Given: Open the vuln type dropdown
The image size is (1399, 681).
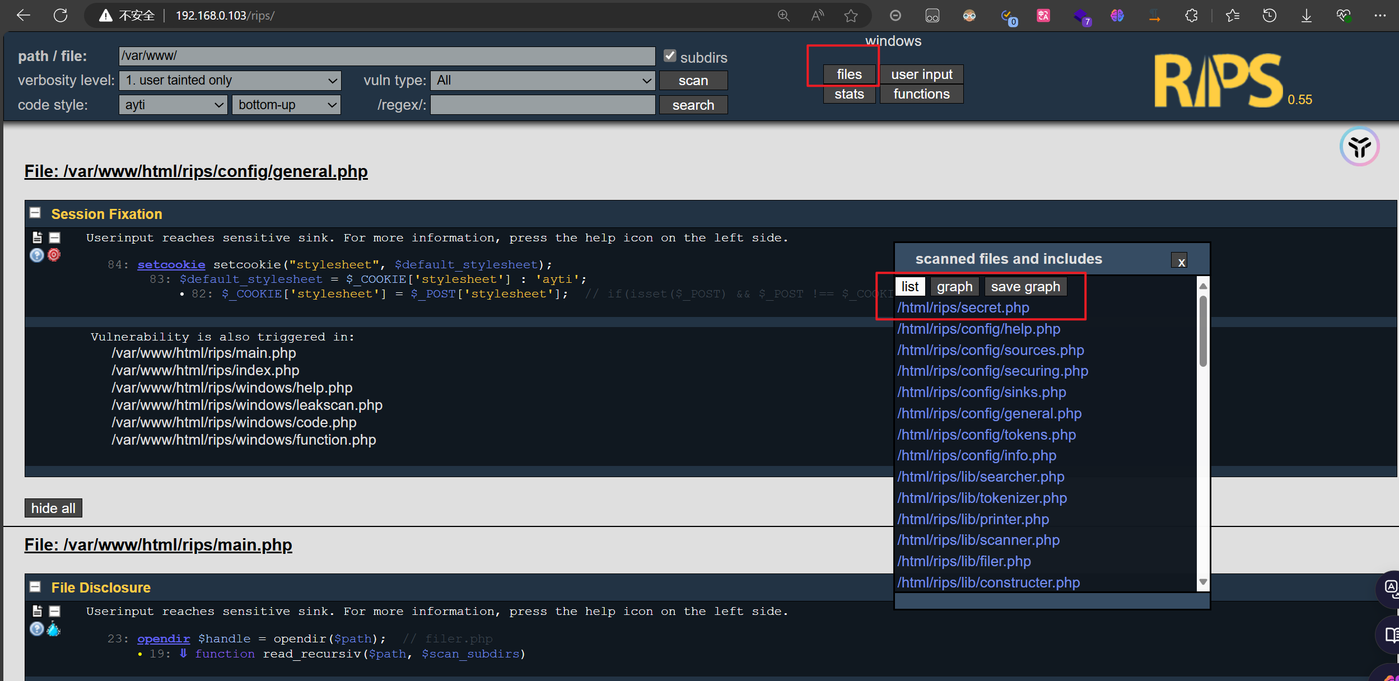Looking at the screenshot, I should 543,80.
